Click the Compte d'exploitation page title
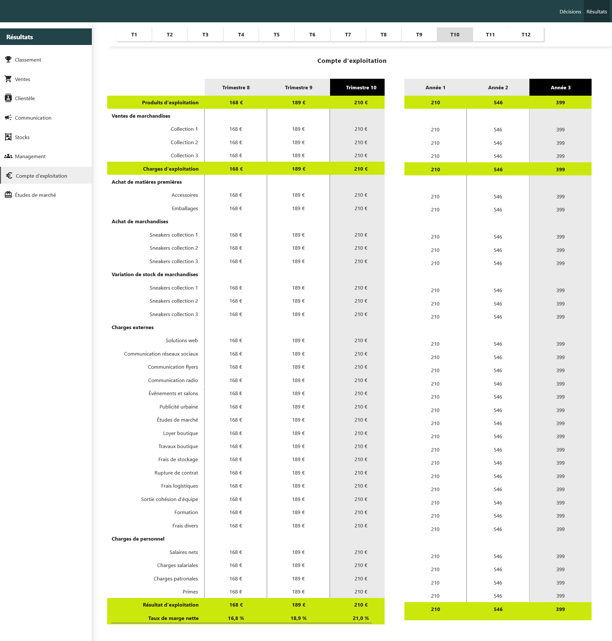 point(352,61)
